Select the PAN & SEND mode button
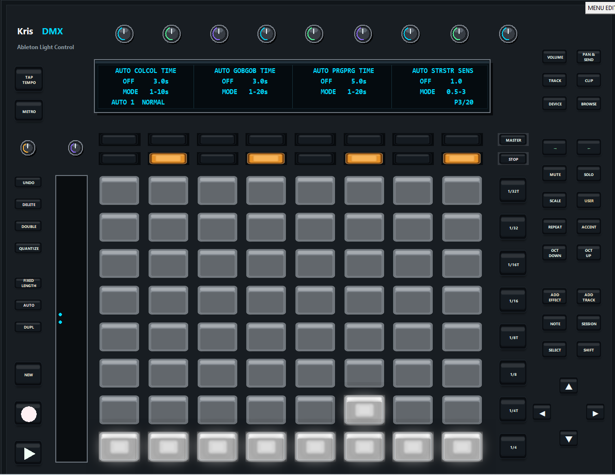This screenshot has width=615, height=475. (x=589, y=57)
